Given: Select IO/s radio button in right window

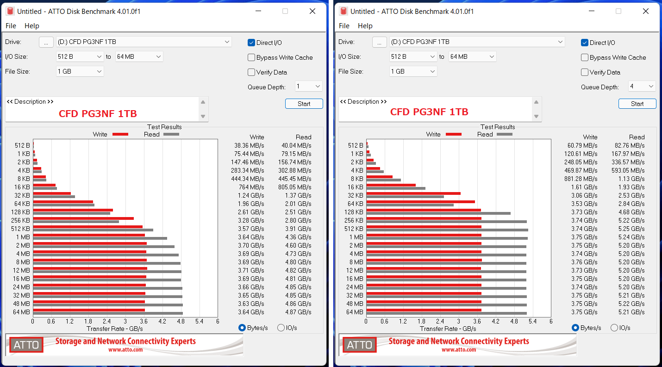Looking at the screenshot, I should [x=614, y=328].
